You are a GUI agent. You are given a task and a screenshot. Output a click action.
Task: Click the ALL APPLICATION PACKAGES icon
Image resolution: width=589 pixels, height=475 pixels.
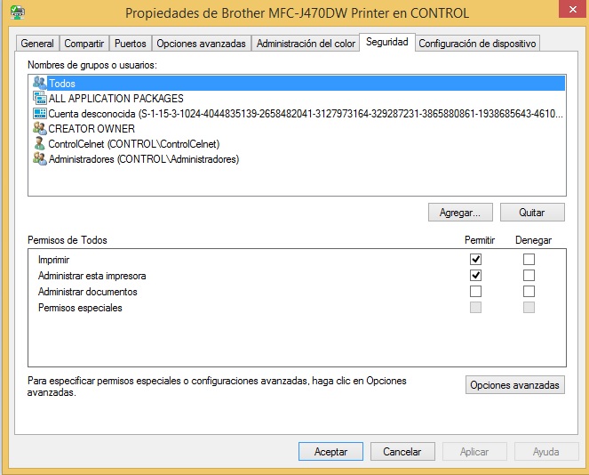(x=39, y=98)
